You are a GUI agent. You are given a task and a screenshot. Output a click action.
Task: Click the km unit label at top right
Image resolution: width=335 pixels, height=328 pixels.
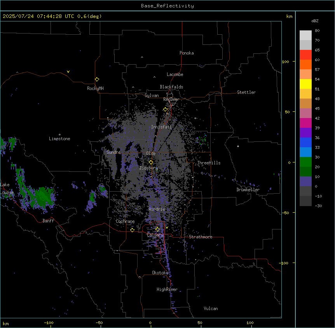tap(289, 16)
